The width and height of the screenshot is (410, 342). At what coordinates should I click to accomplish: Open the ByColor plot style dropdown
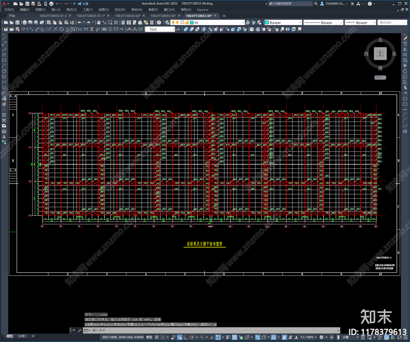tap(405, 23)
